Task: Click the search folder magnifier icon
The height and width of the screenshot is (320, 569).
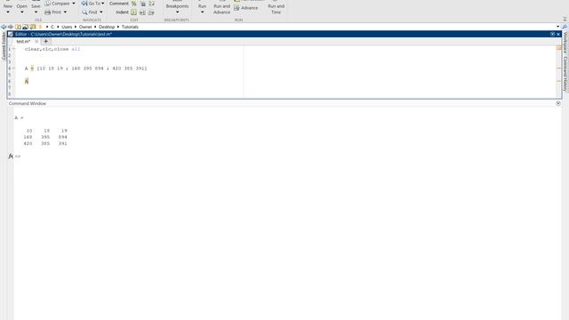Action: point(565,27)
